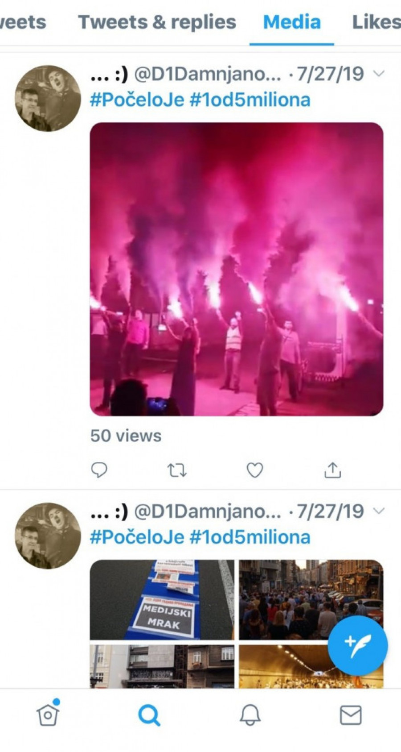The image size is (401, 752).
Task: Select the Media tab
Action: [x=292, y=22]
